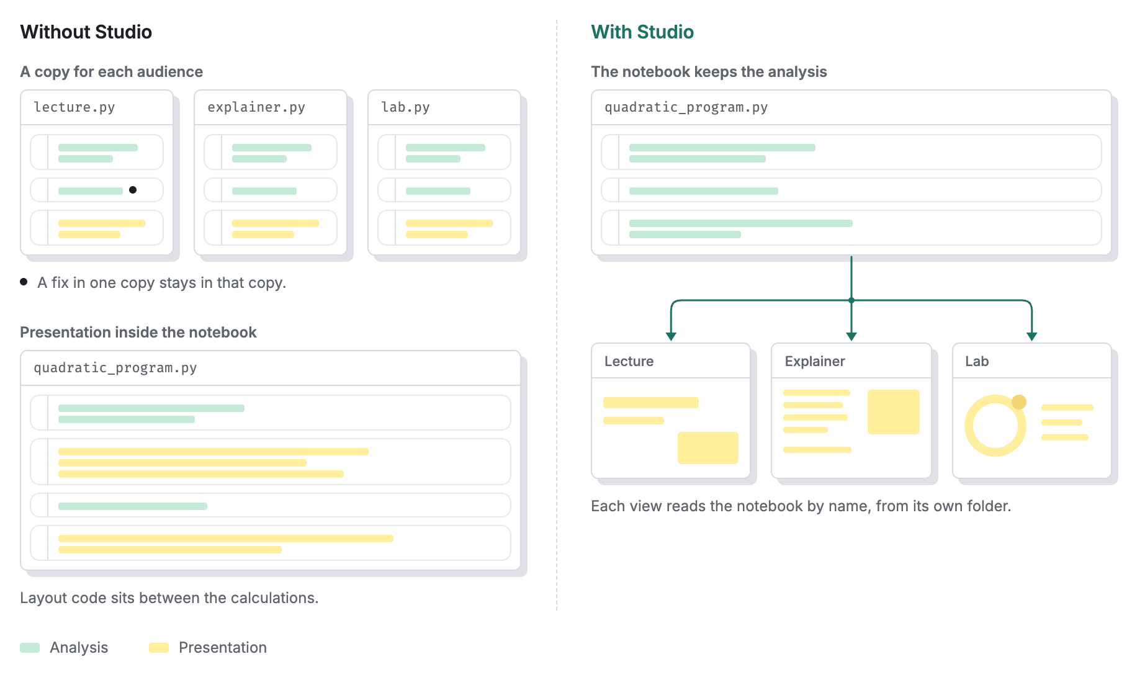Select the lecture.py file name
Image resolution: width=1132 pixels, height=680 pixels.
click(x=74, y=107)
